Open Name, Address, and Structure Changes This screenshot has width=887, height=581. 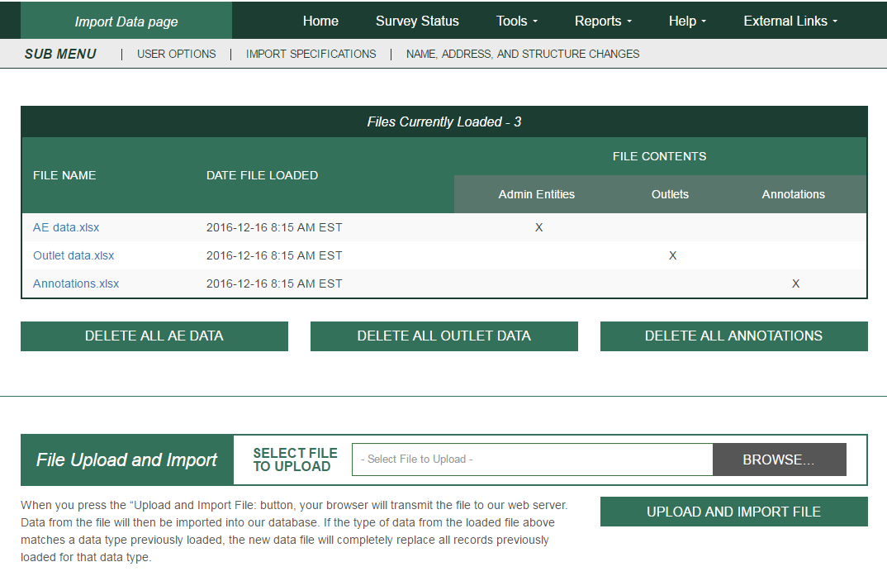pyautogui.click(x=523, y=54)
